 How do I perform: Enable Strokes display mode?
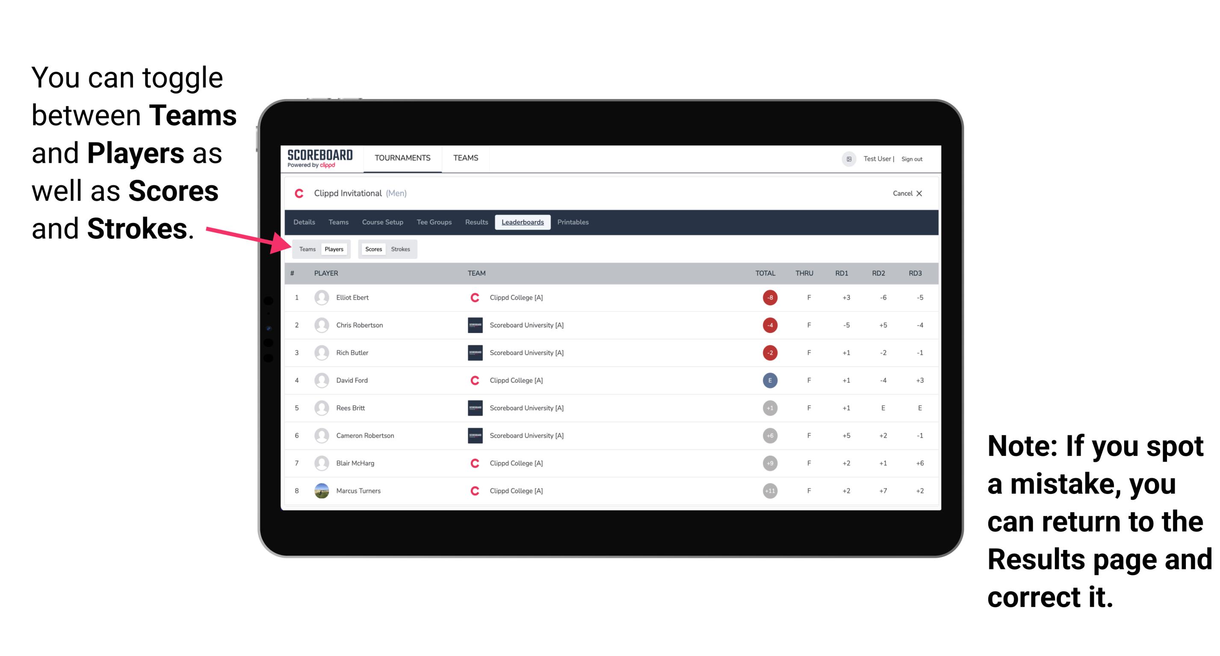[x=401, y=249]
